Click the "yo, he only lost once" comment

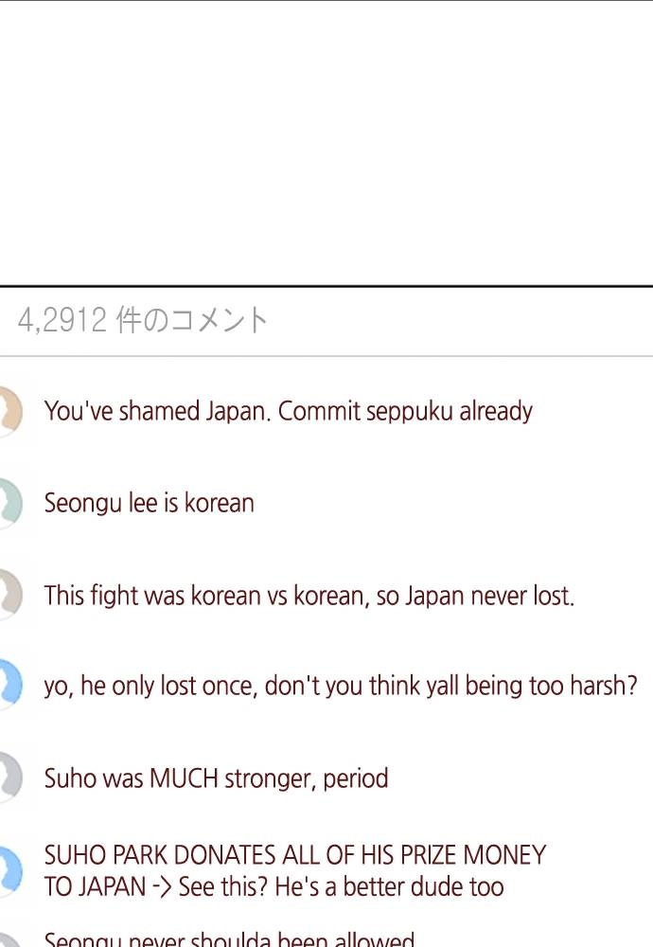pyautogui.click(x=341, y=686)
